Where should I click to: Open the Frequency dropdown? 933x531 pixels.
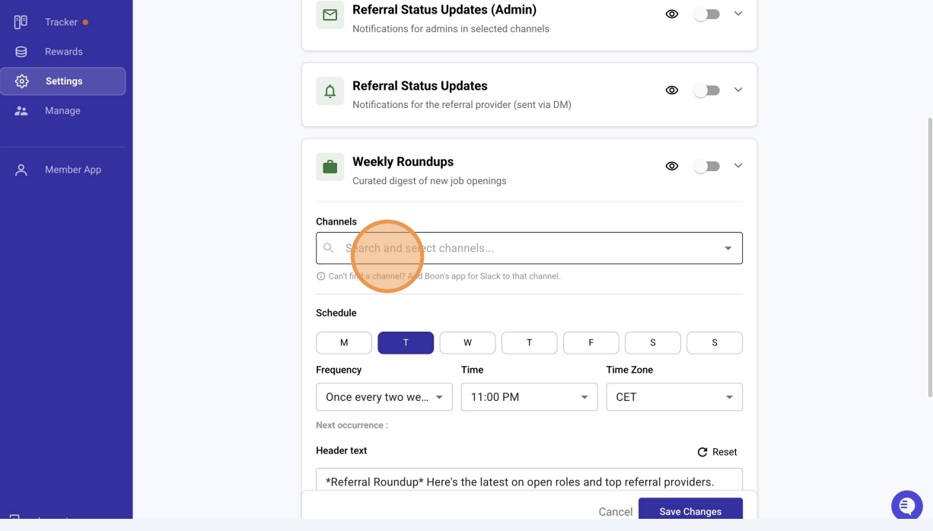point(384,397)
